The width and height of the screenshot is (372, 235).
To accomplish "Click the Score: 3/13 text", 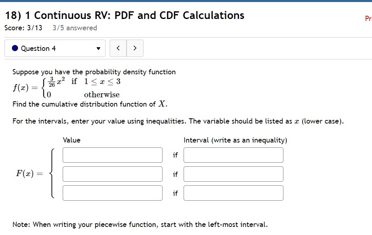I will [x=22, y=28].
